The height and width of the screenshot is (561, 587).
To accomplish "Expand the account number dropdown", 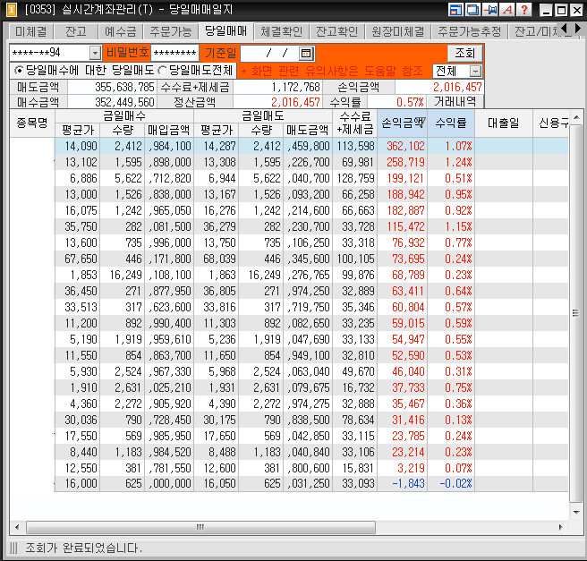I will point(95,54).
